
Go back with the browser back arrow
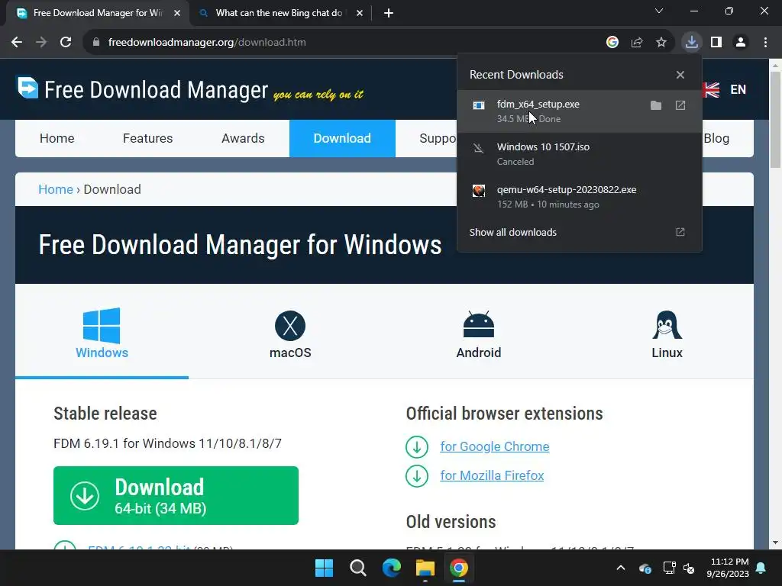point(17,43)
